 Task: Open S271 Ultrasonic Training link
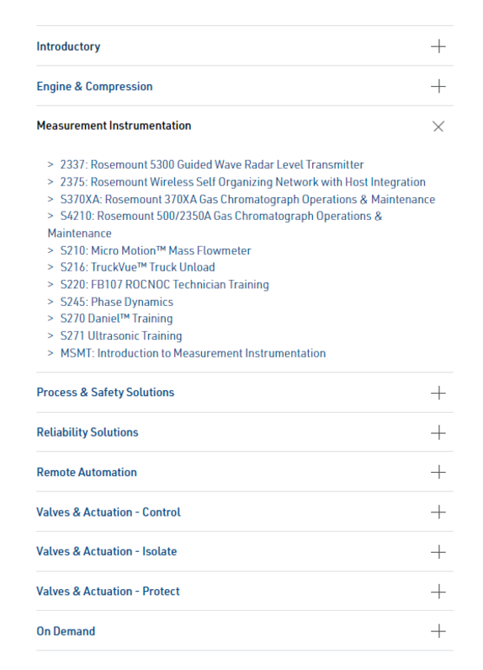[x=121, y=336]
